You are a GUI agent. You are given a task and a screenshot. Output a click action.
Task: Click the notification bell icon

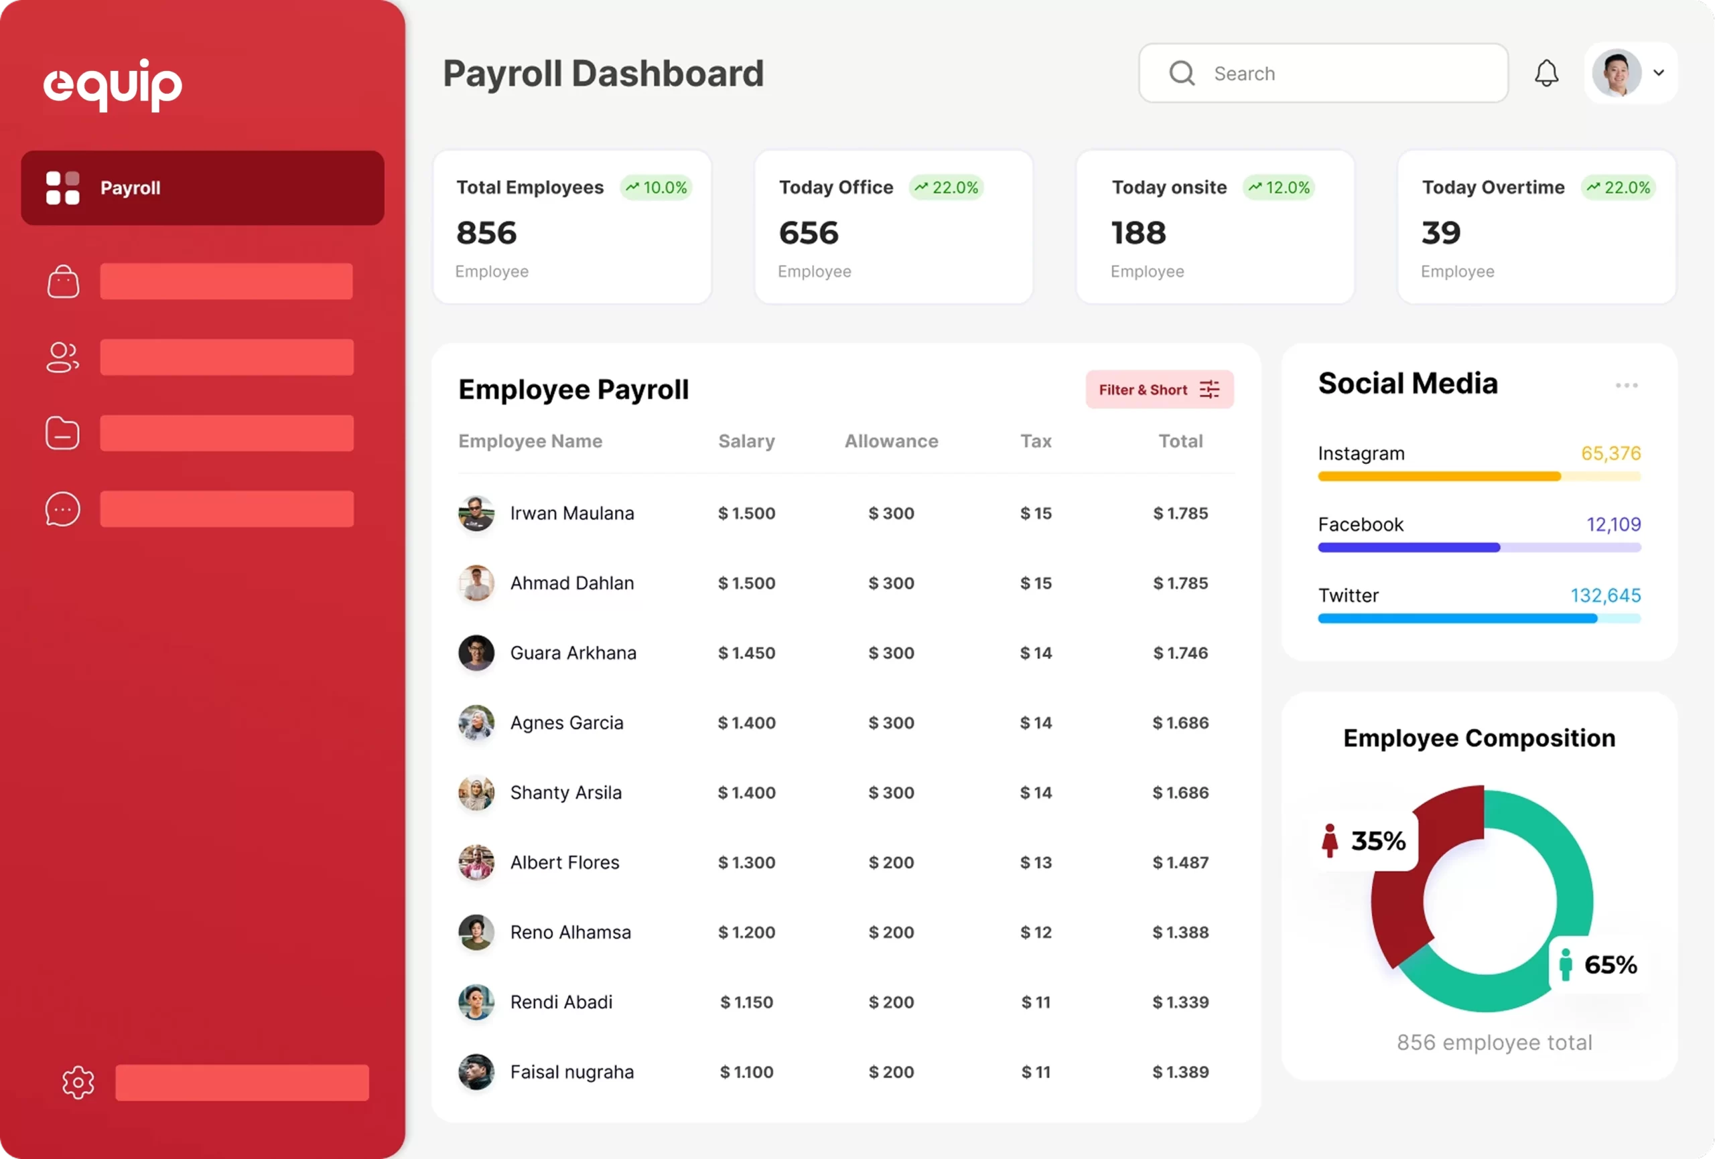(x=1546, y=73)
